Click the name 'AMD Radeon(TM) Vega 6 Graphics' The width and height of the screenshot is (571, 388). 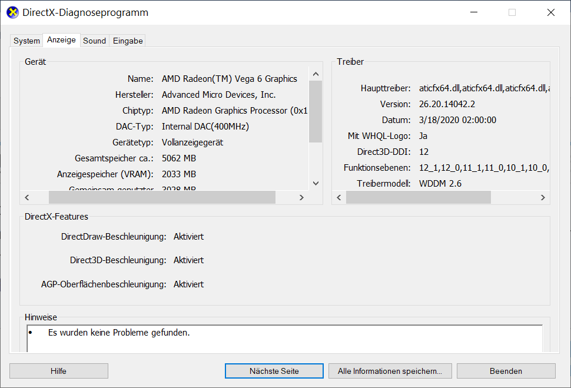[x=230, y=79]
